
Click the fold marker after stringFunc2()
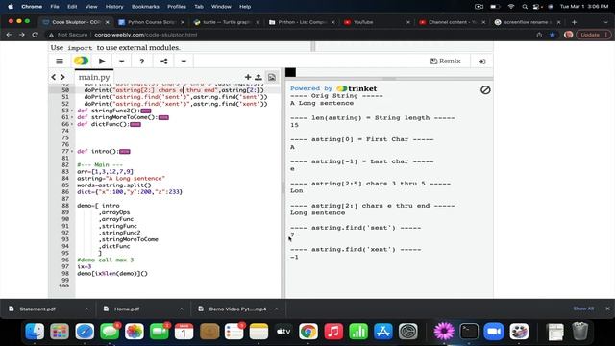tap(146, 111)
